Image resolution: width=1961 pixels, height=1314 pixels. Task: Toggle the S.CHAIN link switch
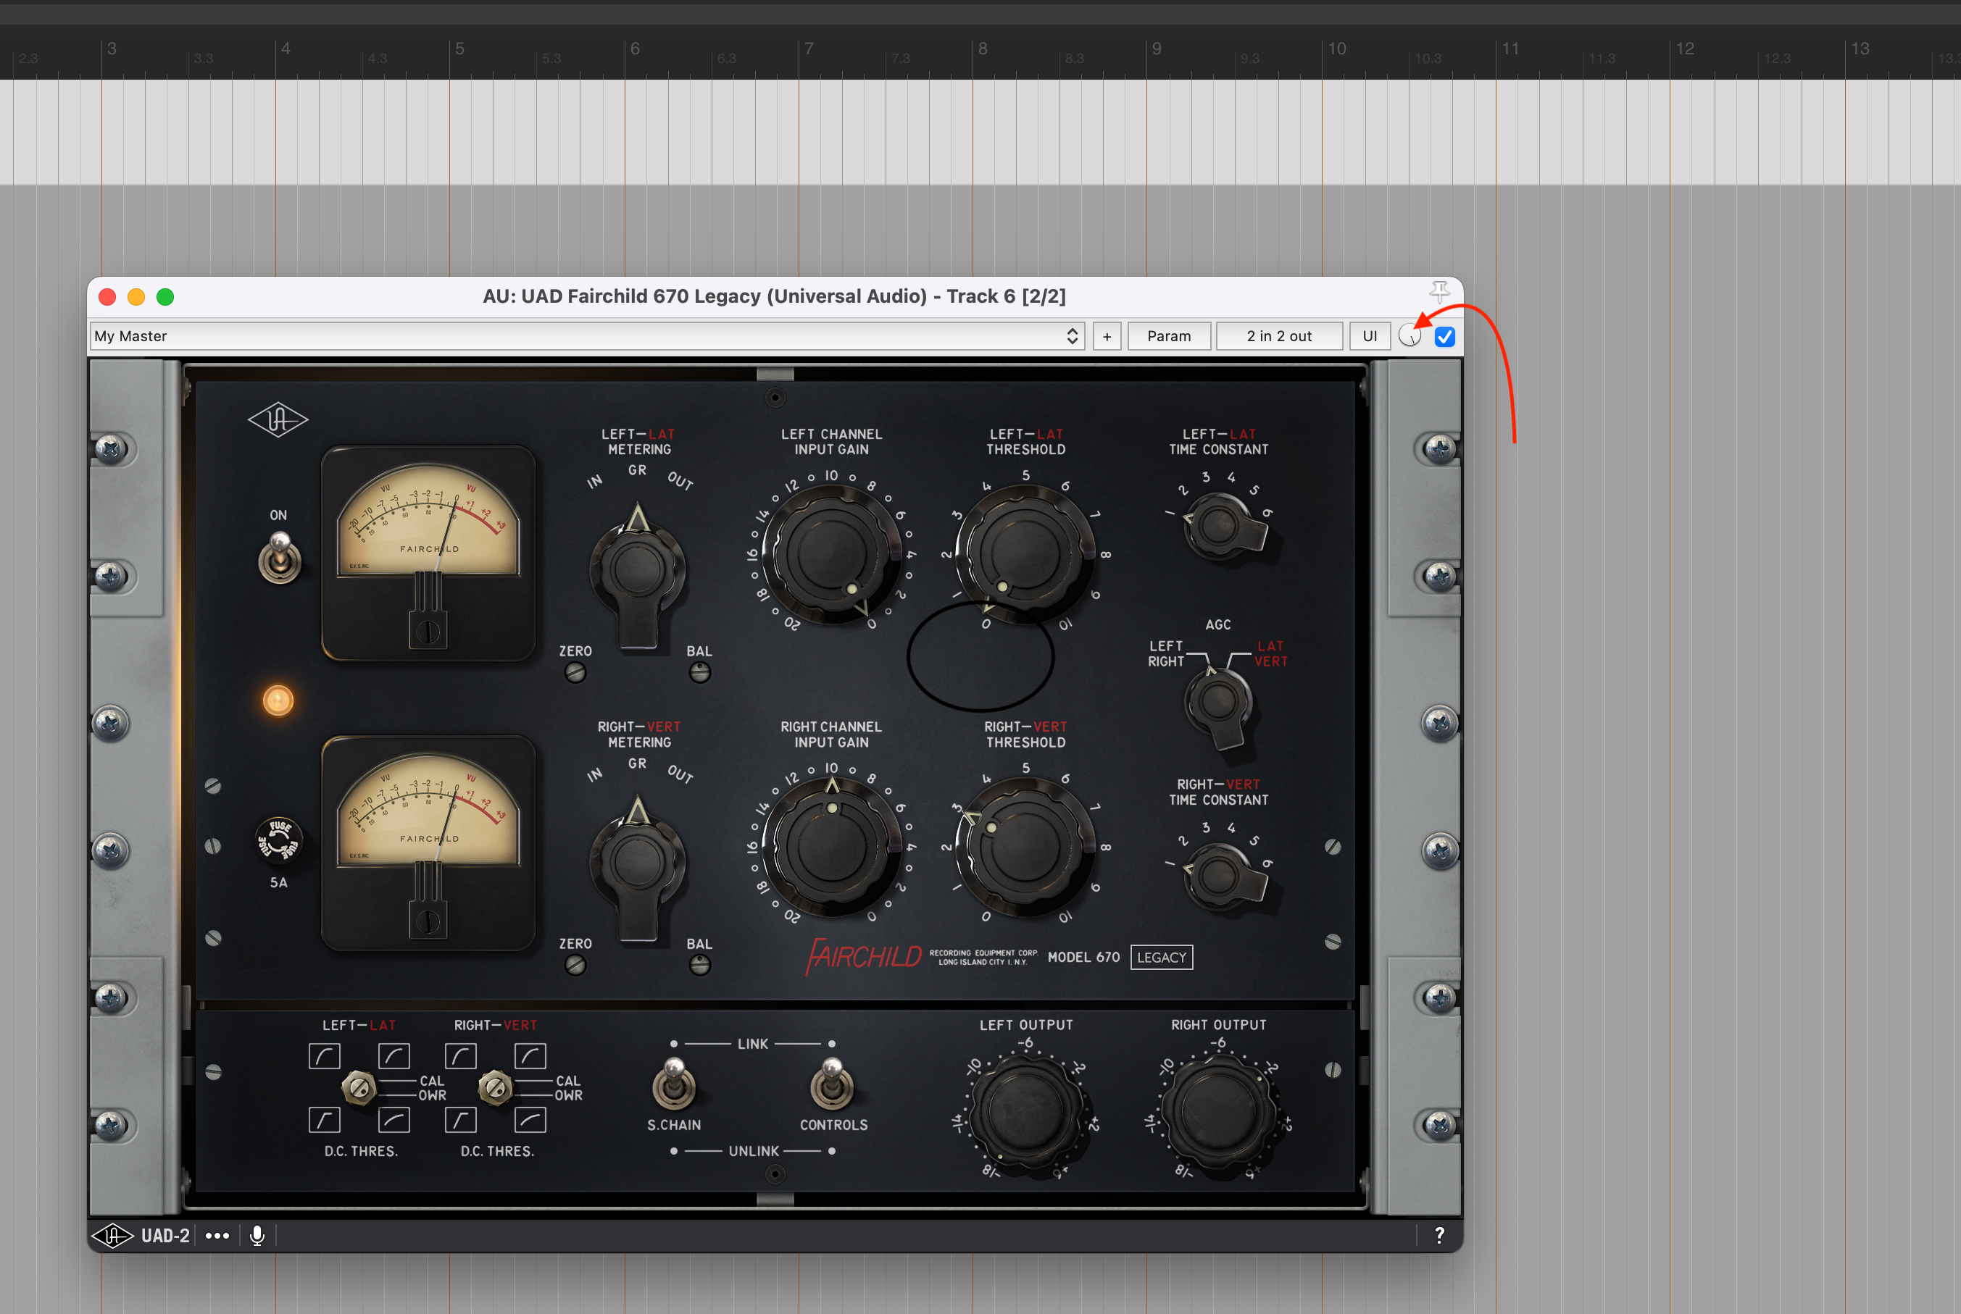click(x=674, y=1084)
